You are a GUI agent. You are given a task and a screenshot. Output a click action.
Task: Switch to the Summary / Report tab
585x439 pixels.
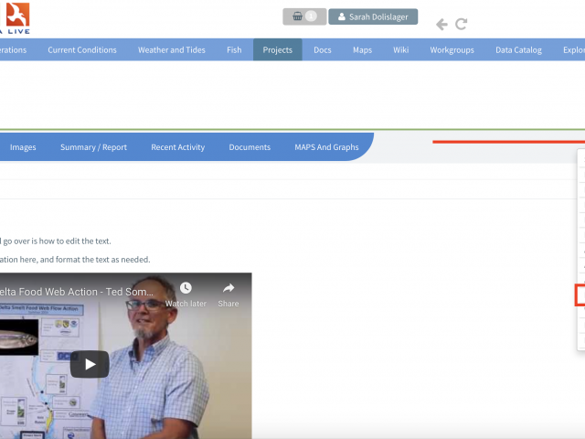93,147
